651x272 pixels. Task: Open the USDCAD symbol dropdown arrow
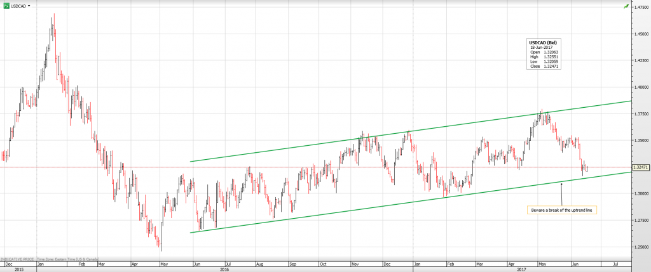click(29, 5)
